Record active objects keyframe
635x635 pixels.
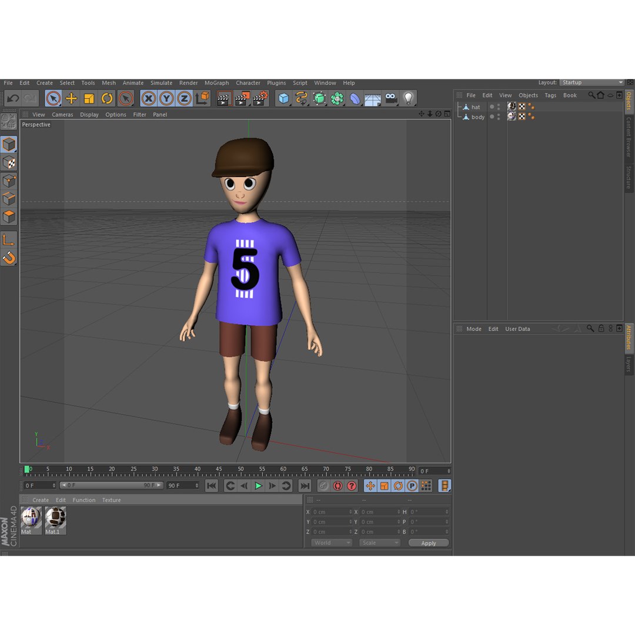(323, 486)
